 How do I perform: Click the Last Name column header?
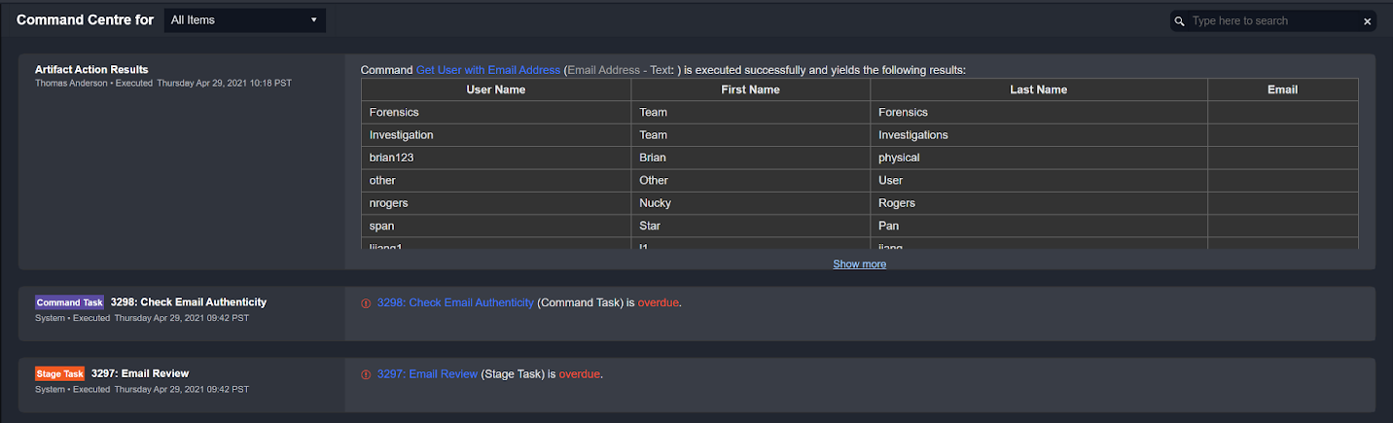click(1038, 89)
